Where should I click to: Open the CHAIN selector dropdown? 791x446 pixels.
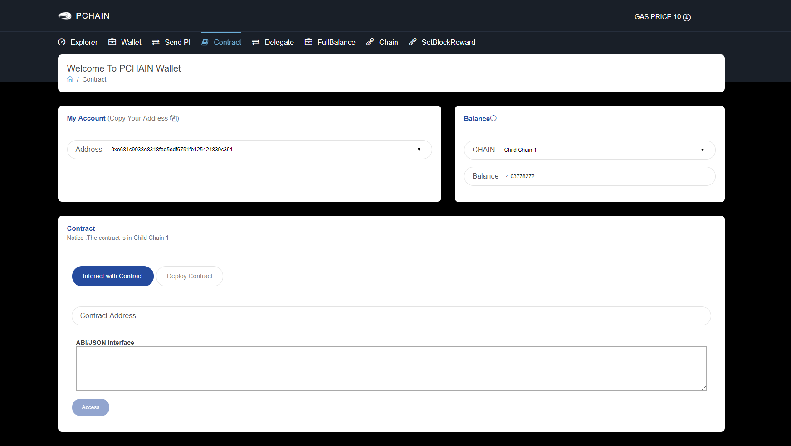point(702,150)
